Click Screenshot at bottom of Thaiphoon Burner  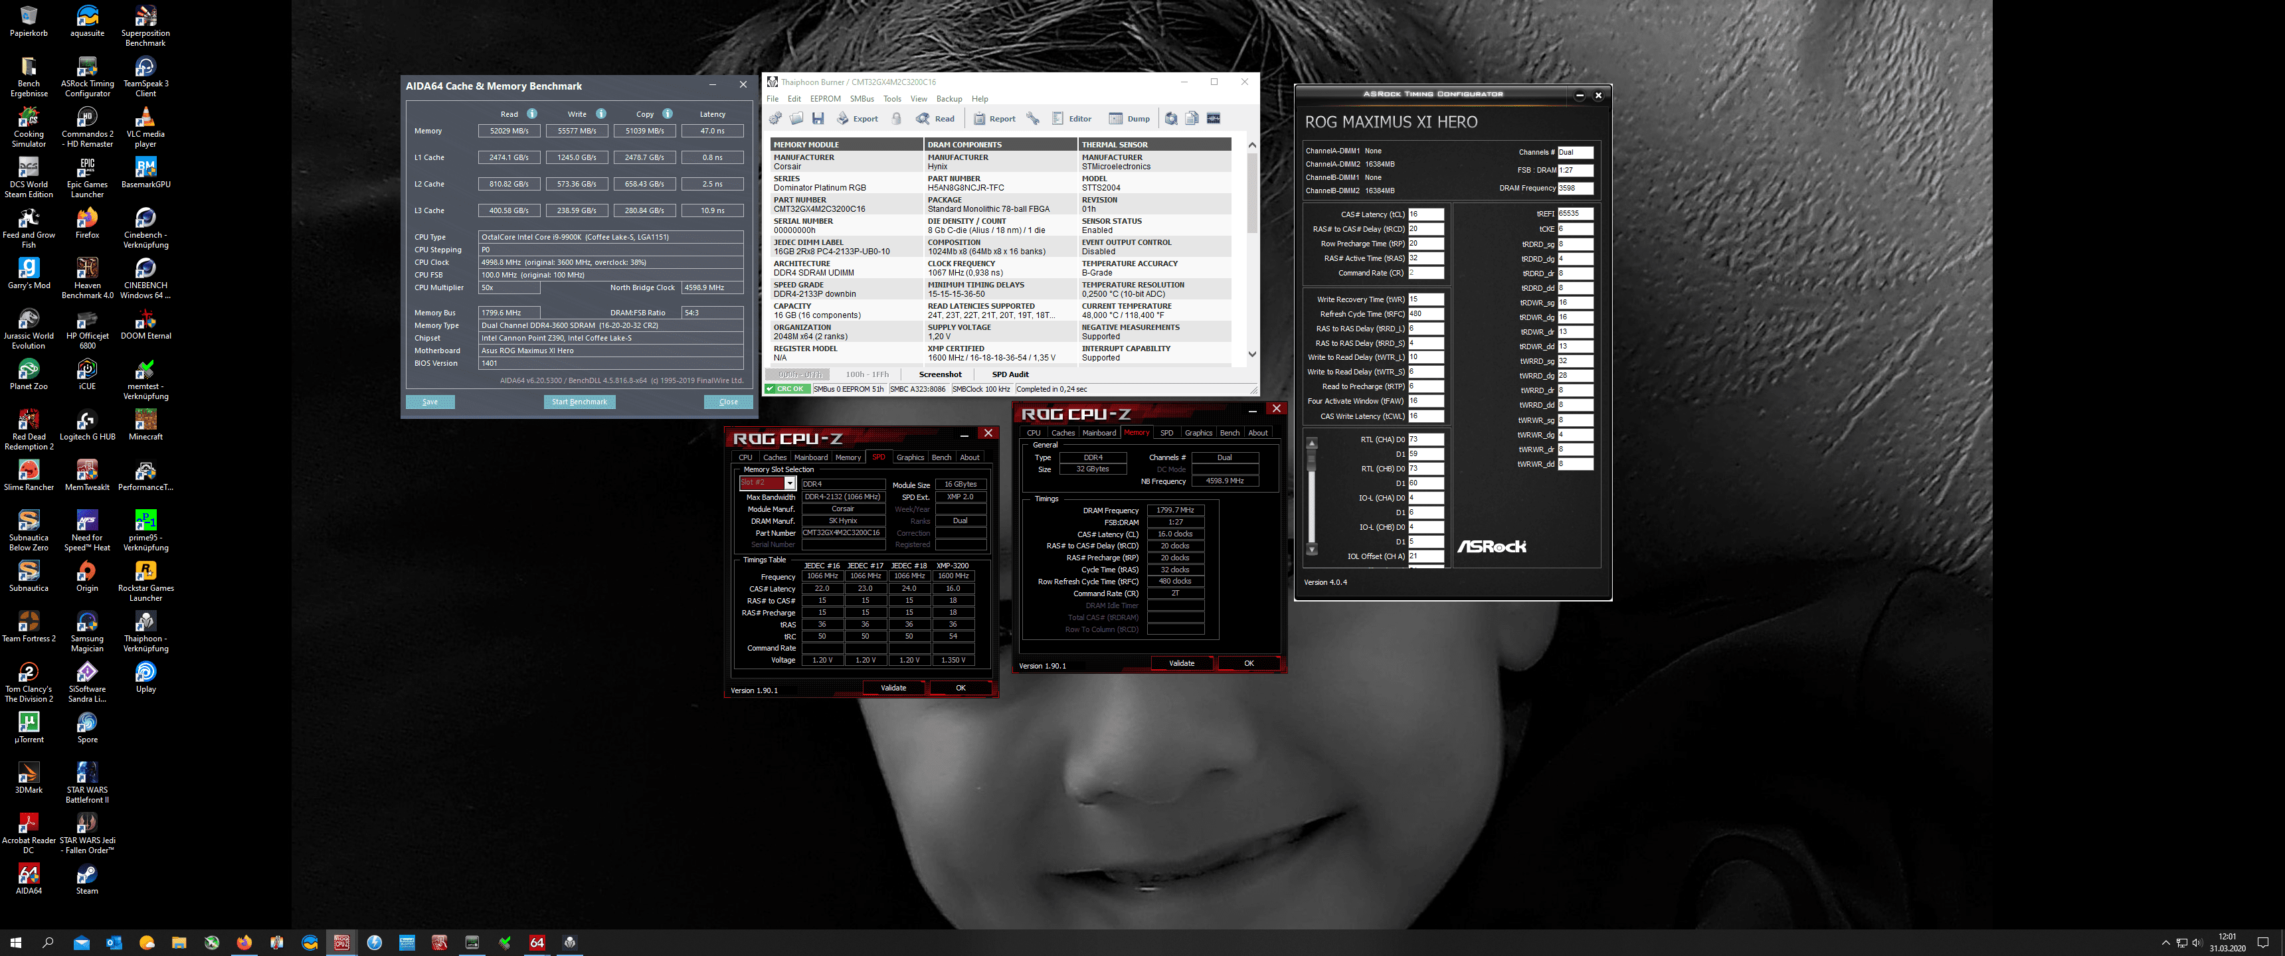tap(941, 374)
